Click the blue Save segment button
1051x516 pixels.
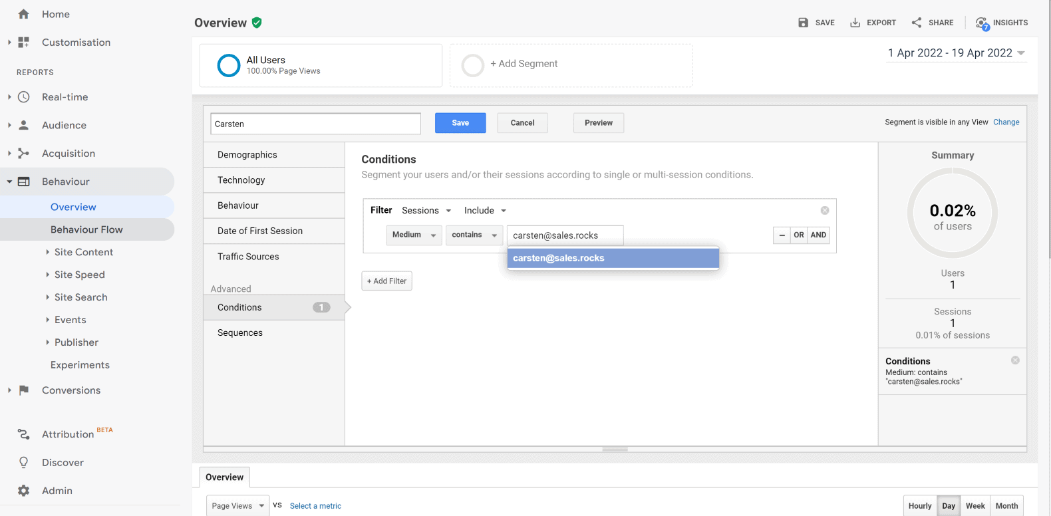pos(460,123)
